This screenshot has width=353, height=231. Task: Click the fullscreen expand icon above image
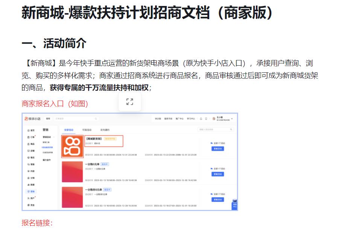click(130, 102)
